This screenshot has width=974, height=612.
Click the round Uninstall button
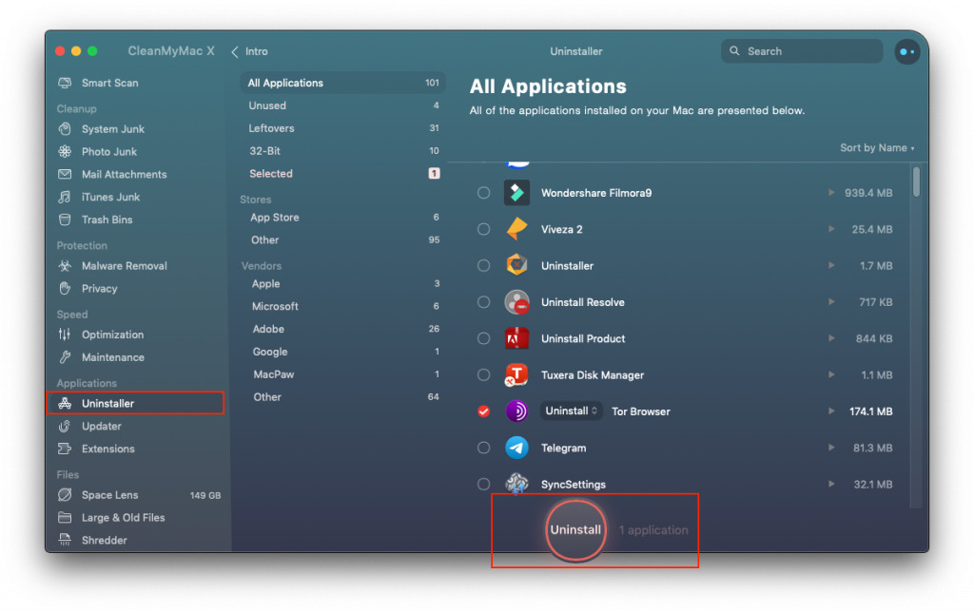pos(575,530)
